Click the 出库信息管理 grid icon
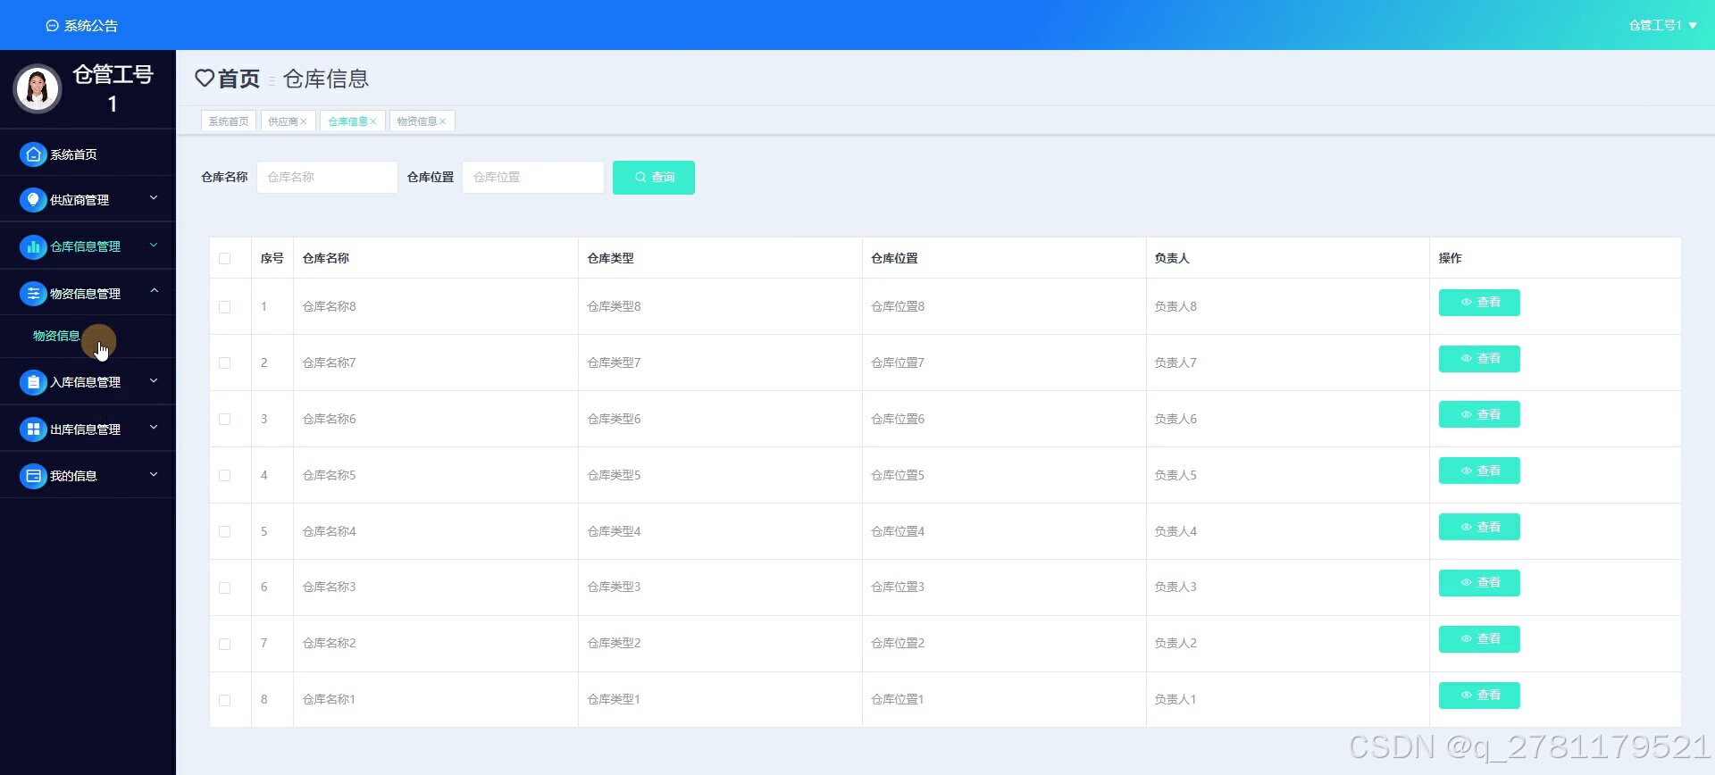 [x=33, y=429]
